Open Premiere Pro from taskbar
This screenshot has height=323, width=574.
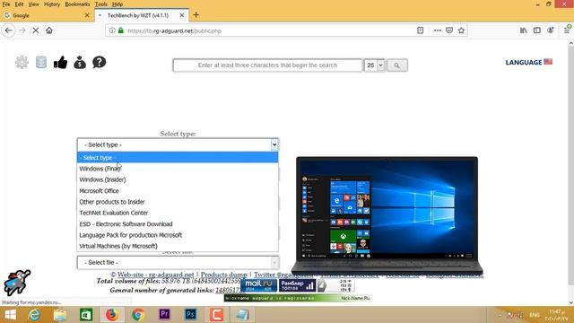164,315
